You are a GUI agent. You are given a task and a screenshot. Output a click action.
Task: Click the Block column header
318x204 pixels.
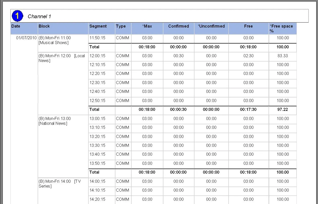click(x=44, y=26)
